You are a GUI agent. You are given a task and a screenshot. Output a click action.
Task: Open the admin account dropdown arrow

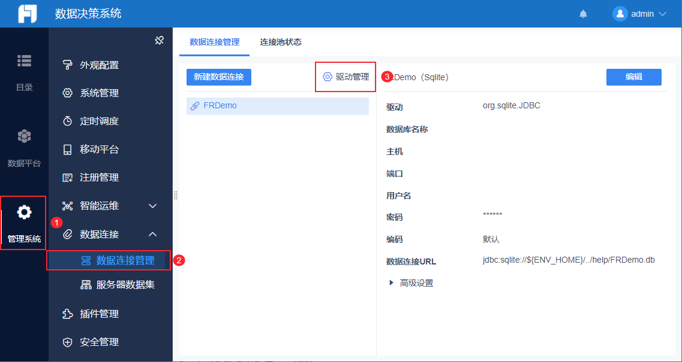[662, 14]
